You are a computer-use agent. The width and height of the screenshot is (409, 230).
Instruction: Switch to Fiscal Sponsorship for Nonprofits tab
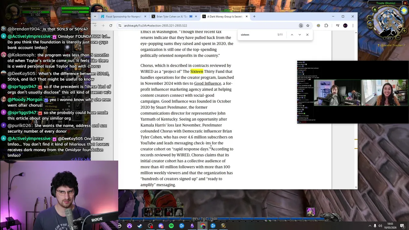click(x=123, y=16)
